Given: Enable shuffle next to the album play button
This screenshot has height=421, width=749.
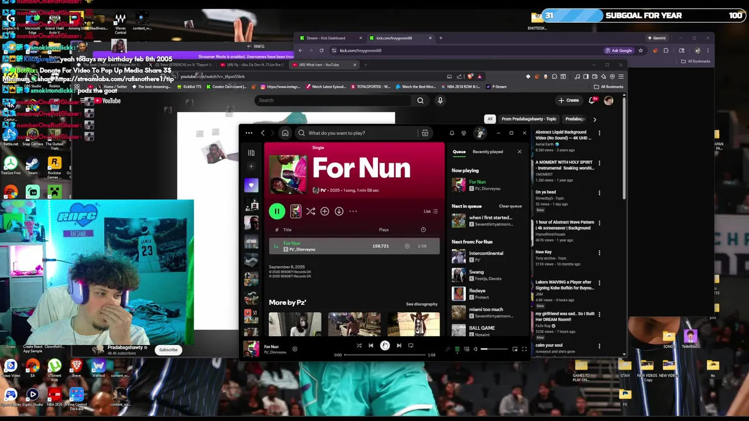Looking at the screenshot, I should coord(310,211).
